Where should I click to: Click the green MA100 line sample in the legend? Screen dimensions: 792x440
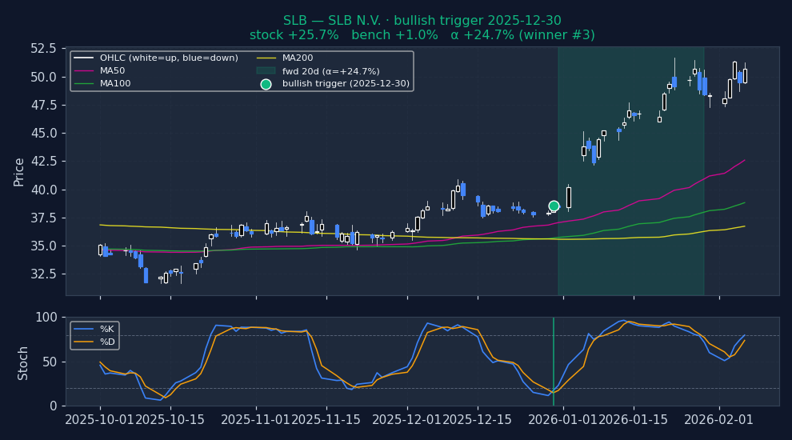pyautogui.click(x=86, y=84)
